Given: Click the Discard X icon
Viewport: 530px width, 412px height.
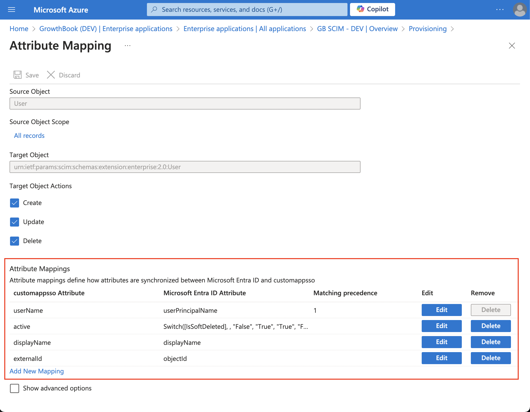Looking at the screenshot, I should click(x=51, y=75).
